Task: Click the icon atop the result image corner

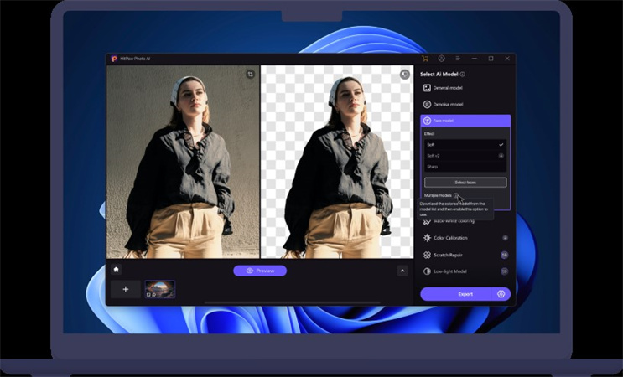Action: click(x=404, y=74)
